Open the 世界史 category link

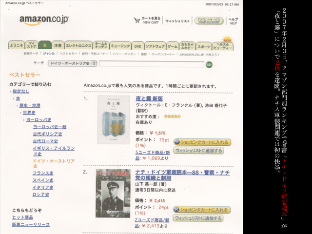point(29,113)
